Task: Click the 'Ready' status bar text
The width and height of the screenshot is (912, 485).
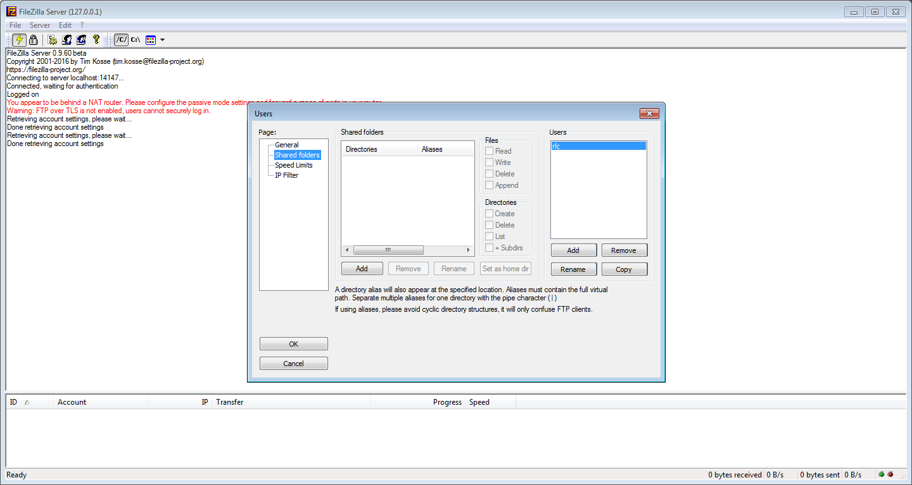Action: (16, 475)
